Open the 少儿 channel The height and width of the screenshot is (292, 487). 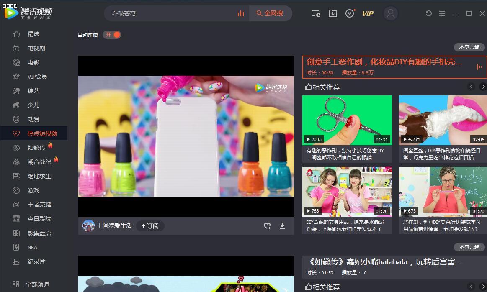pyautogui.click(x=34, y=105)
